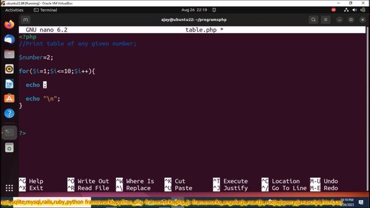The width and height of the screenshot is (370, 208).
Task: Click the ^X Exit shortcut
Action: pyautogui.click(x=31, y=188)
